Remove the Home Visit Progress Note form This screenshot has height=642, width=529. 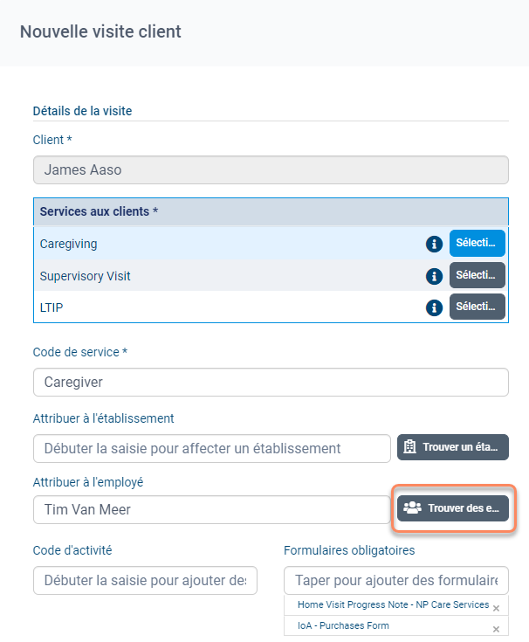click(496, 608)
